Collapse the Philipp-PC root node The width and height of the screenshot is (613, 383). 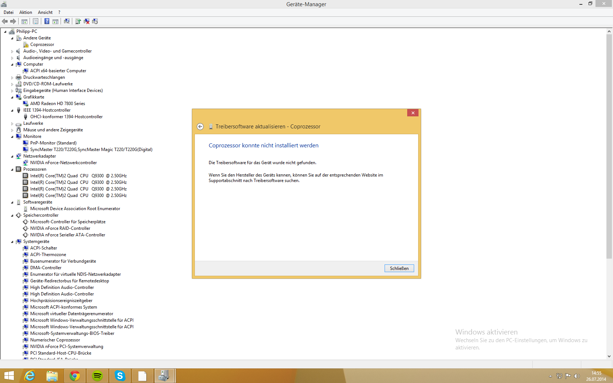[5, 32]
